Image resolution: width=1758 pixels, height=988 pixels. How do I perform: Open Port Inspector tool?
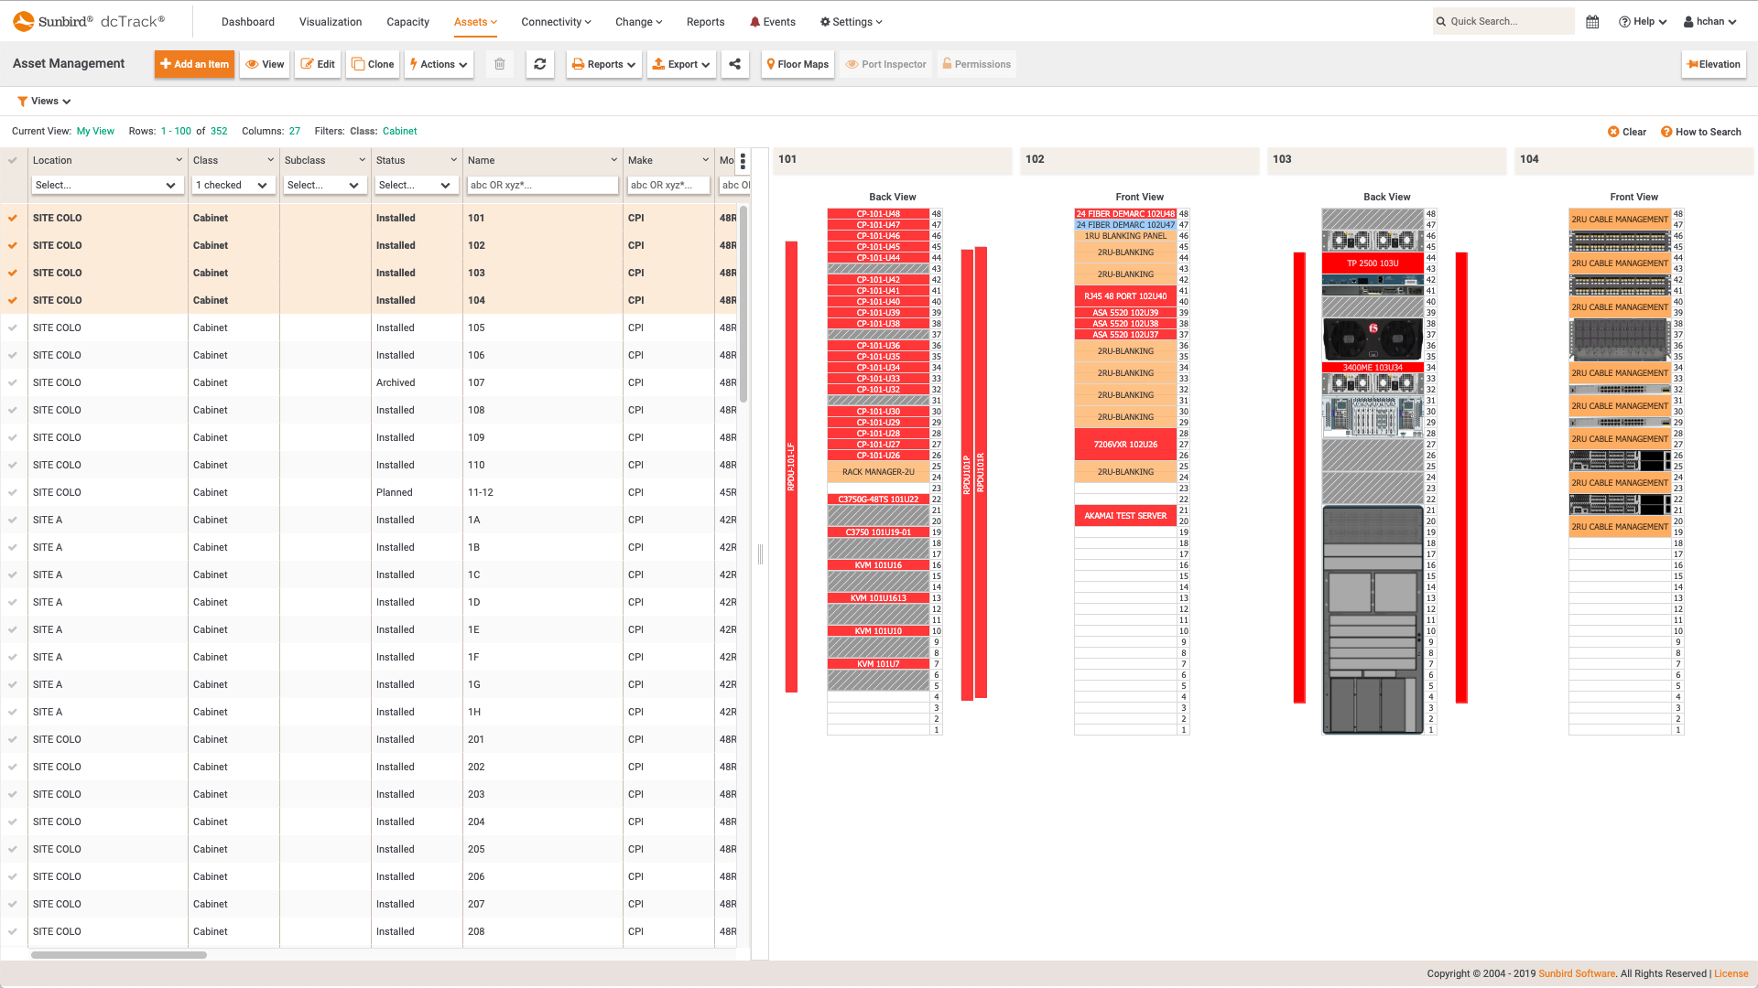(x=885, y=64)
